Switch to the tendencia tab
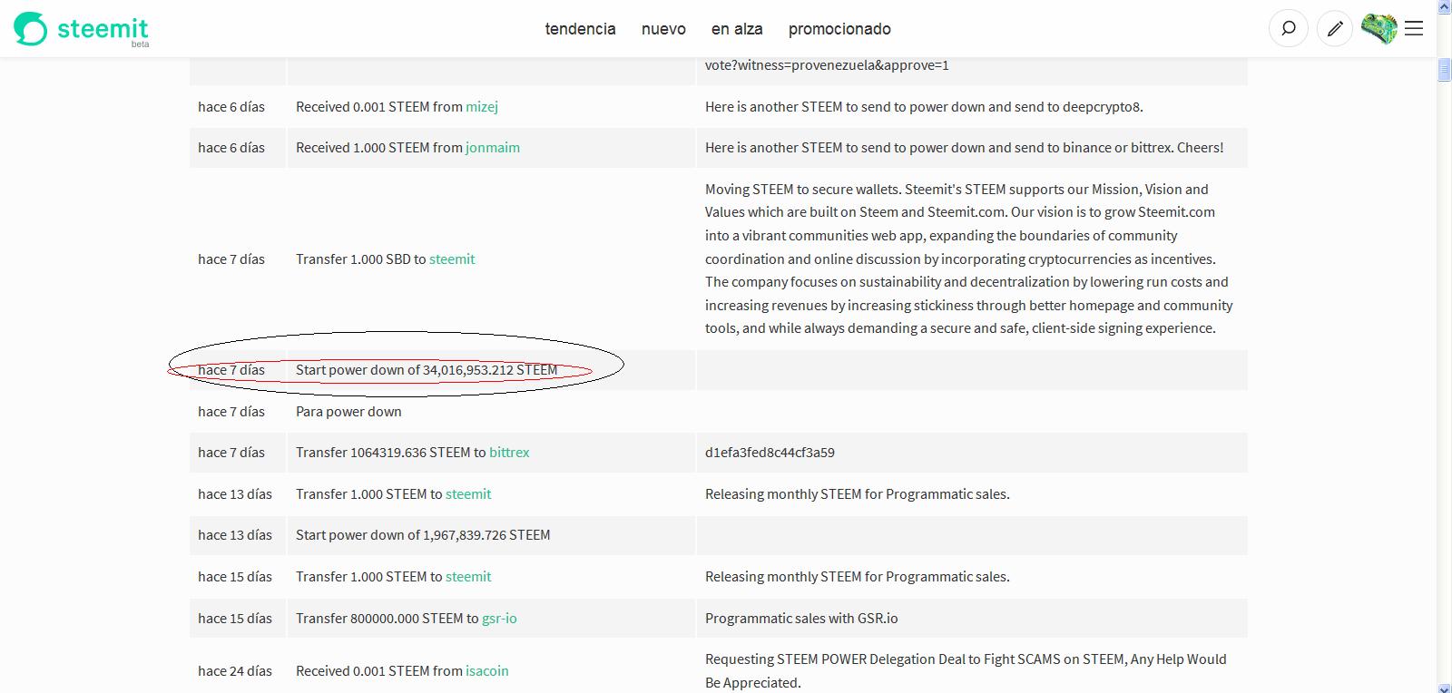Image resolution: width=1452 pixels, height=693 pixels. [x=580, y=29]
